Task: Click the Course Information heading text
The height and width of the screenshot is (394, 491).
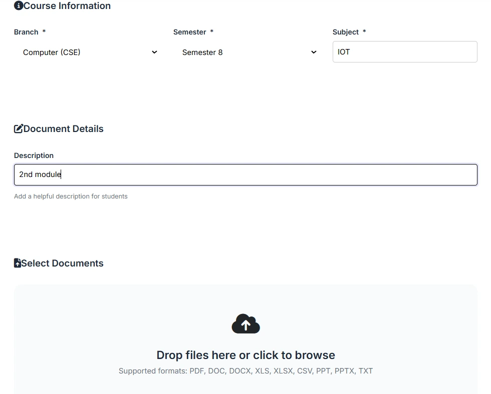Action: 67,6
